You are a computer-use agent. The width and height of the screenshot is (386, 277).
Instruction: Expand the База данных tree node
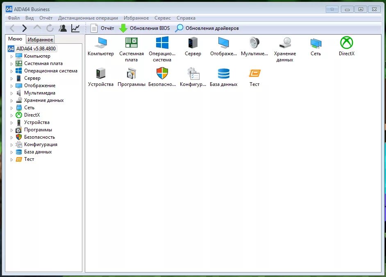[11, 152]
